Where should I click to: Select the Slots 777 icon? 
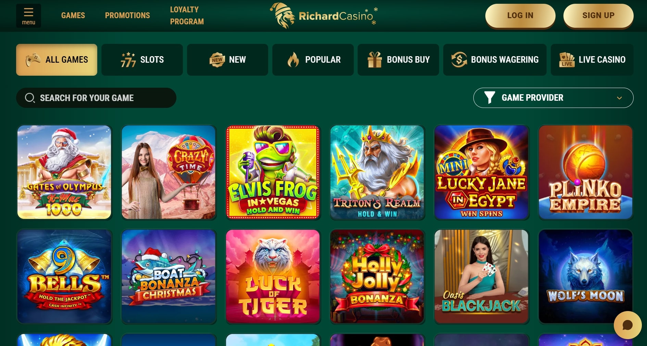[x=128, y=60]
